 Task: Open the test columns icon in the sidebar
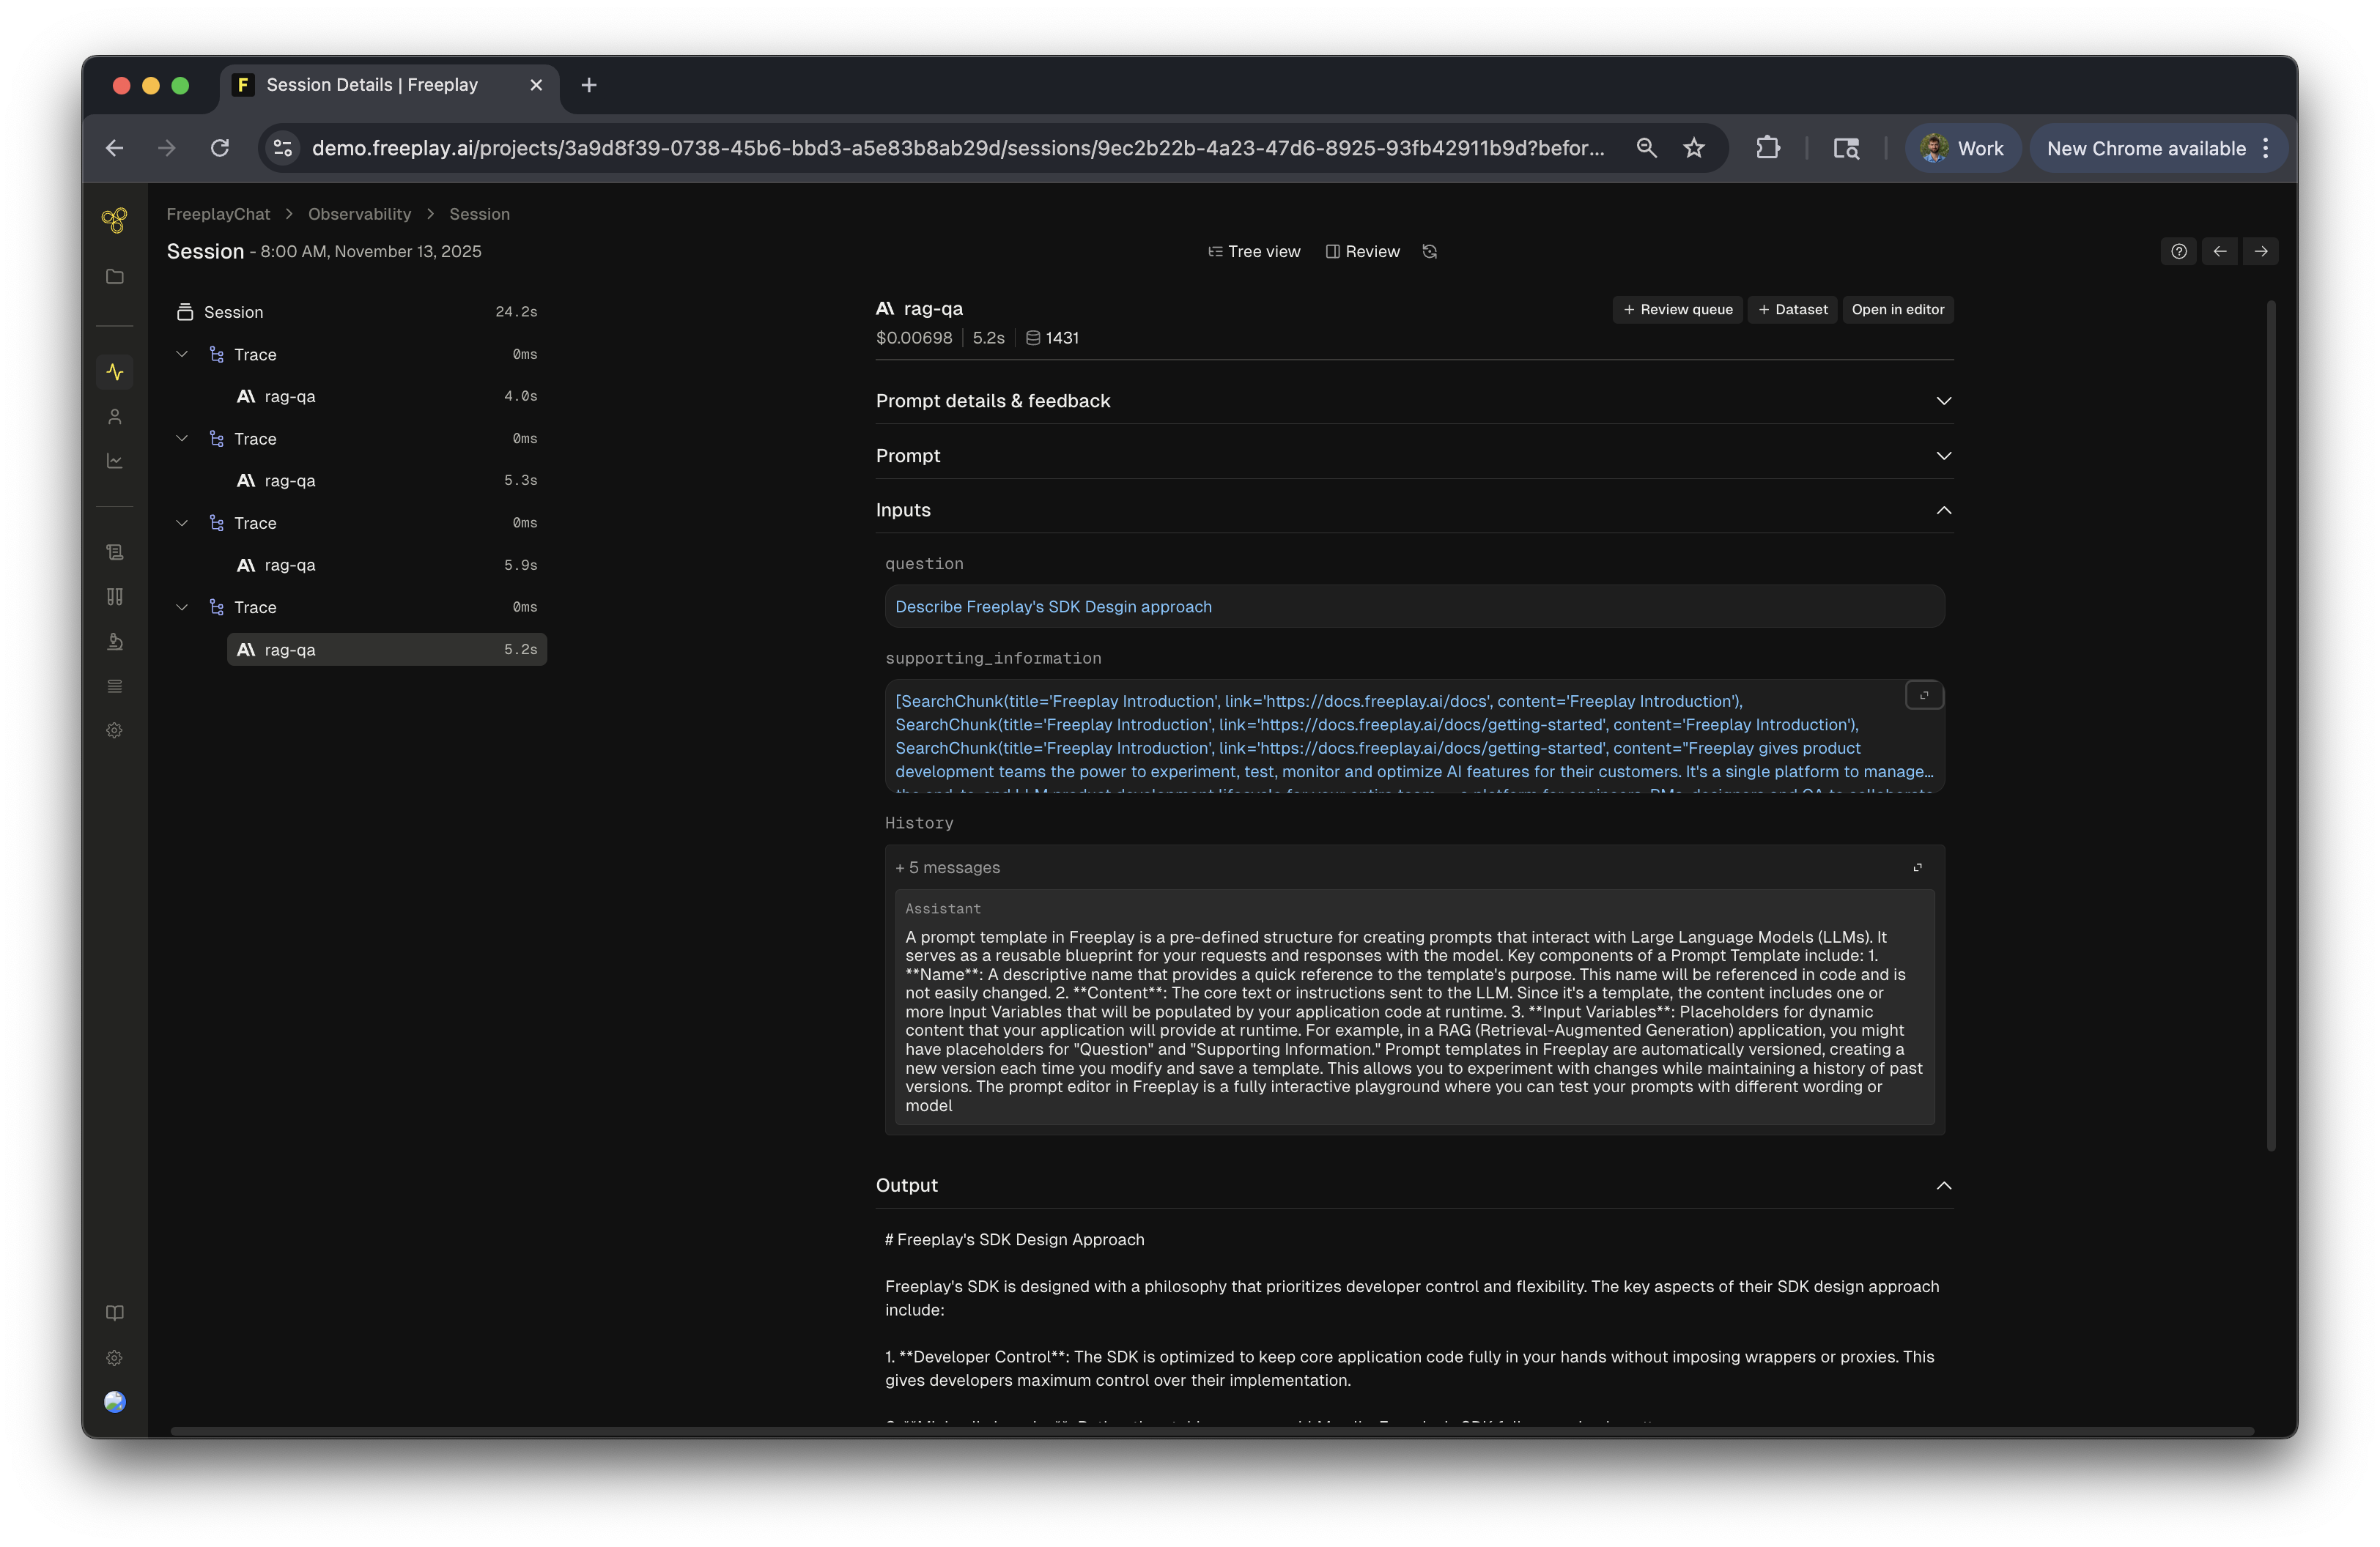point(114,597)
